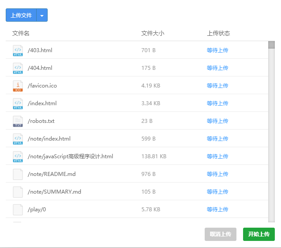281x248 pixels.
Task: Select the HTML icon for /note/index.html
Action: 18,139
